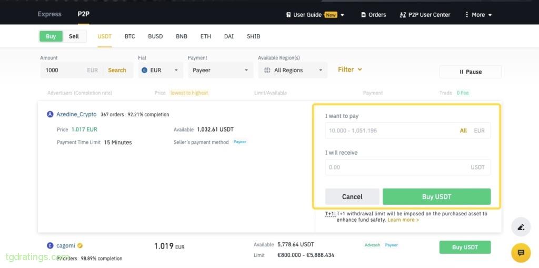Click Buy USDT in the order form
Viewport: 539px width, 268px height.
click(436, 197)
